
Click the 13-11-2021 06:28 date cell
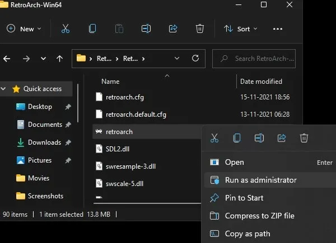tap(265, 115)
